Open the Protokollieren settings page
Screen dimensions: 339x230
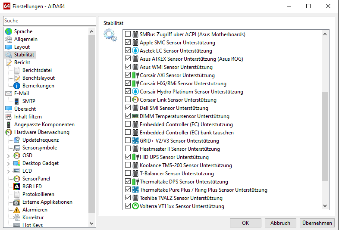click(38, 194)
